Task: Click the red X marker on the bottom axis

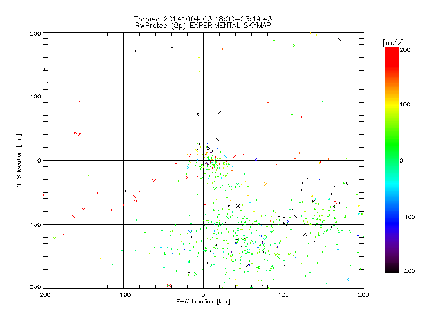Action: tap(169, 286)
